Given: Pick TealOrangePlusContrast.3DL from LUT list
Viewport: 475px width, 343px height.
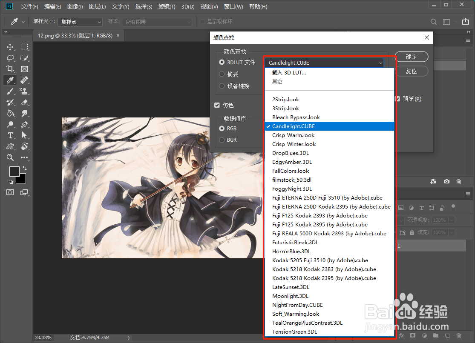Looking at the screenshot, I should [x=329, y=323].
